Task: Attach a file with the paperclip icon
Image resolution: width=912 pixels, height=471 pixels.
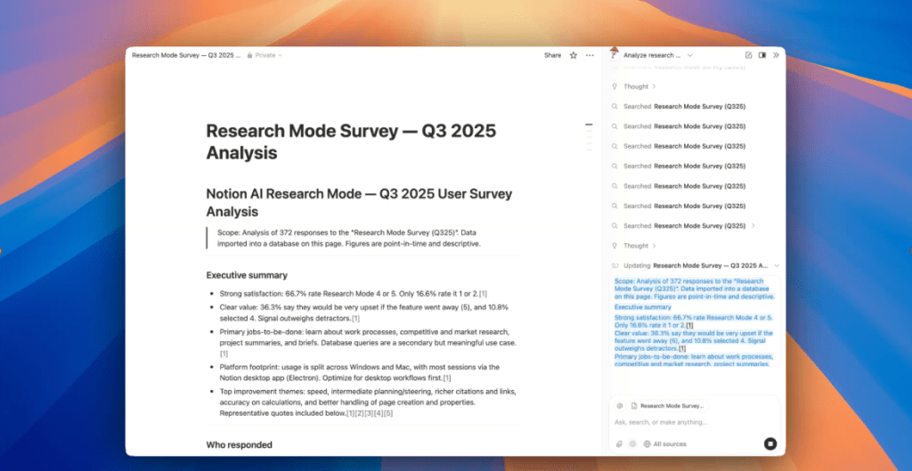Action: pyautogui.click(x=619, y=443)
